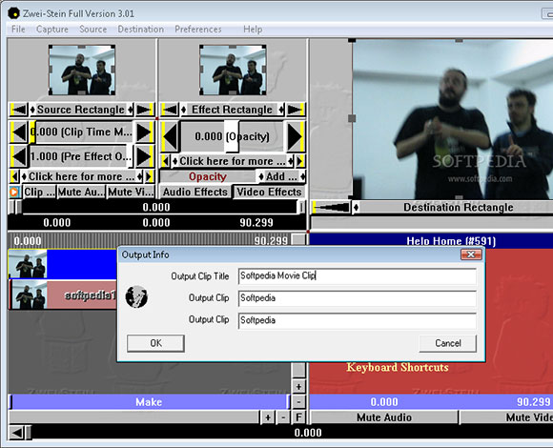Open the Keyboard Shortcuts help link

click(x=398, y=367)
